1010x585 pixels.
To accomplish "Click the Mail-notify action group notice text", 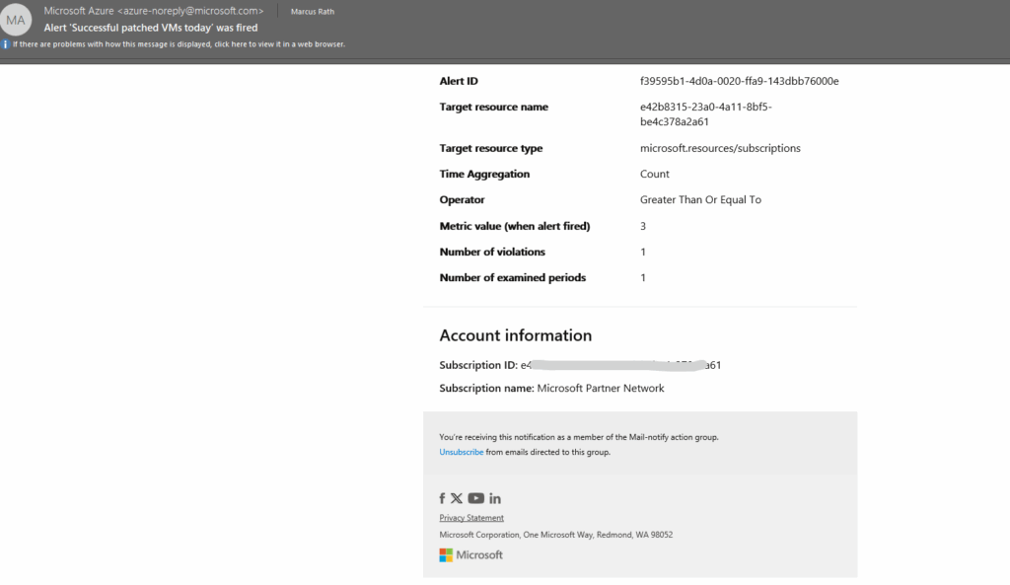I will 579,437.
